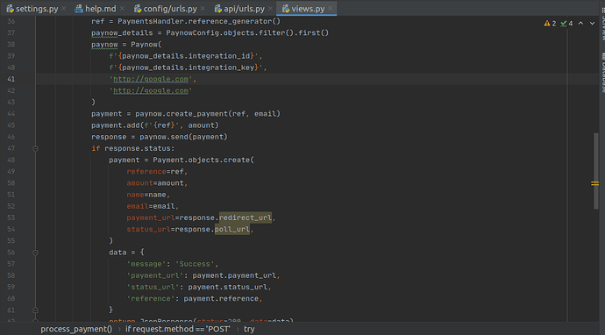This screenshot has width=605, height=335.
Task: Click paynow_details.integration_key on line 40
Action: (189, 68)
